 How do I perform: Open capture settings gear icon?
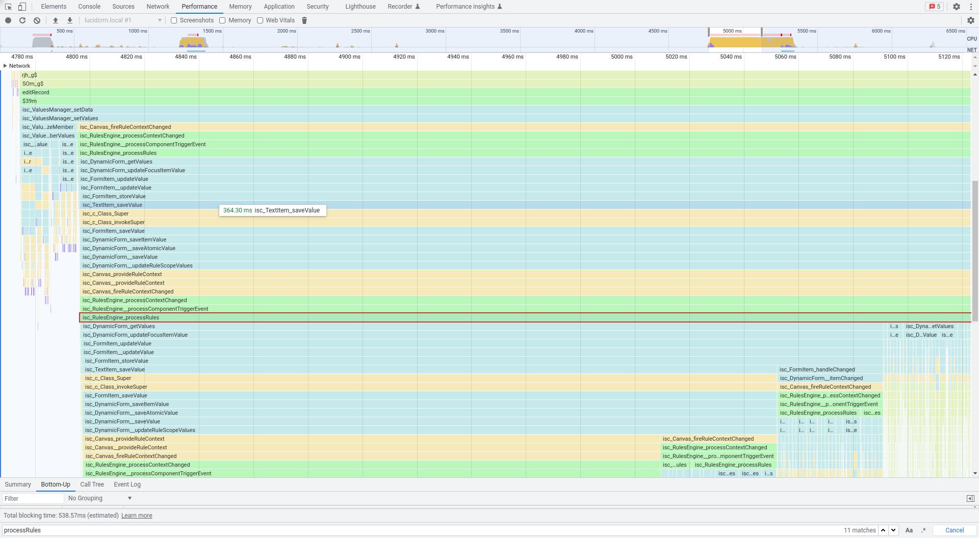[x=970, y=20]
